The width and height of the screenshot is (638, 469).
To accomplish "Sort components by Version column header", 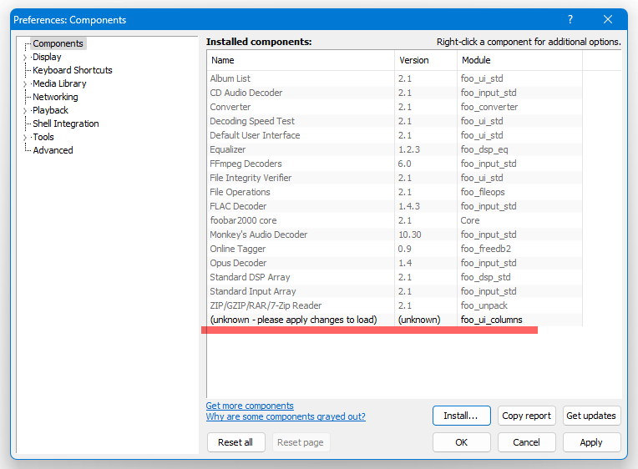I will pyautogui.click(x=426, y=60).
